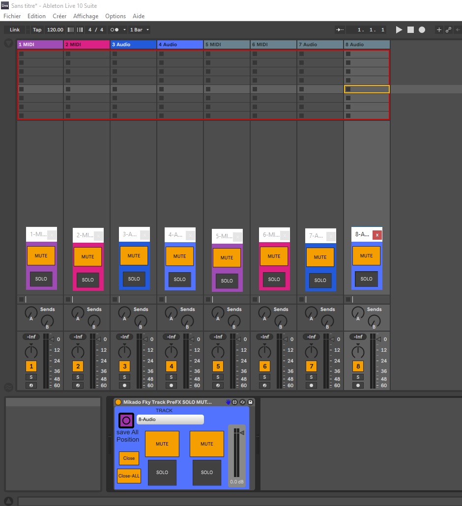Solo track 2 with the S button
462x506 pixels.
tap(78, 377)
